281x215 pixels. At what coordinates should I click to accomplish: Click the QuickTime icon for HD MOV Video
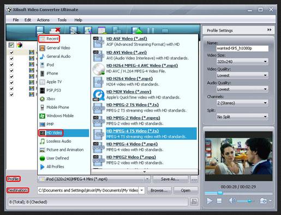[99, 95]
